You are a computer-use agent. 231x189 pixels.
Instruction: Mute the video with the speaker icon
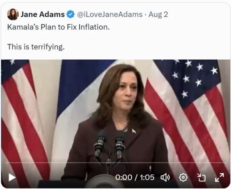(x=165, y=177)
